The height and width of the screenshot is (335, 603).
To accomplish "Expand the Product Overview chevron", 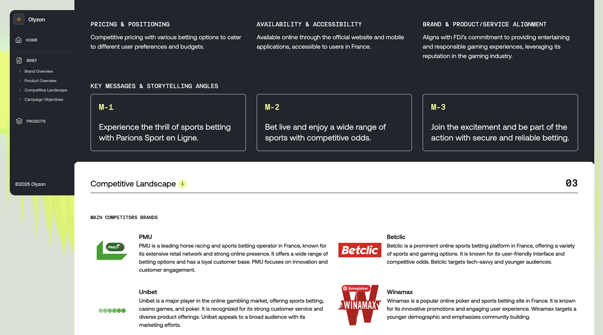I will 20,81.
